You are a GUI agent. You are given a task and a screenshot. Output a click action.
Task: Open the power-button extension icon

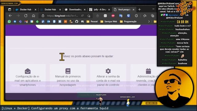click(105, 16)
